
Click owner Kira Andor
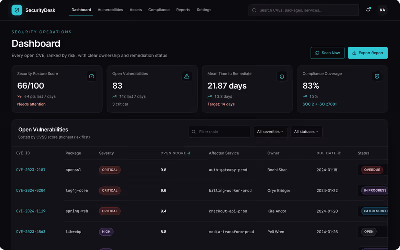pyautogui.click(x=277, y=211)
